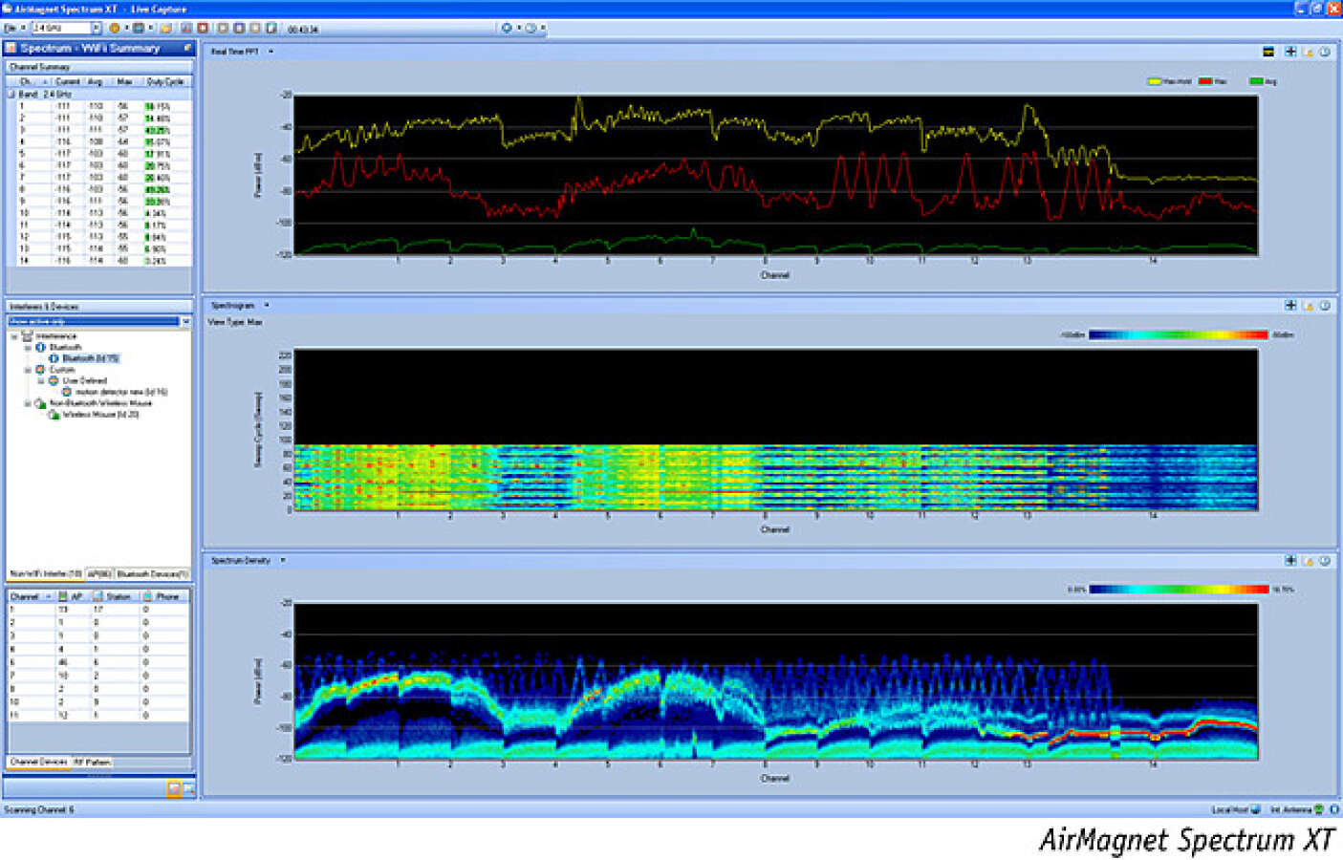Click the black-yellow display options icon in FFT panel

1268,52
